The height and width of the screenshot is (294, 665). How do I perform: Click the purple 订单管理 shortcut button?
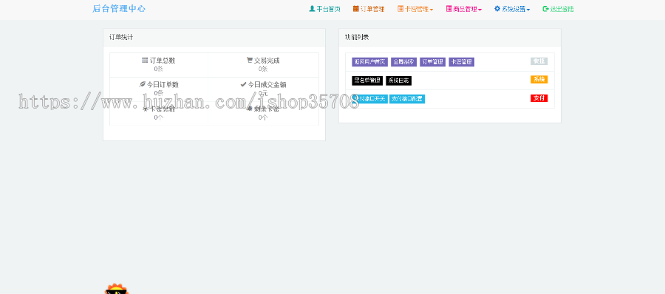[x=432, y=62]
